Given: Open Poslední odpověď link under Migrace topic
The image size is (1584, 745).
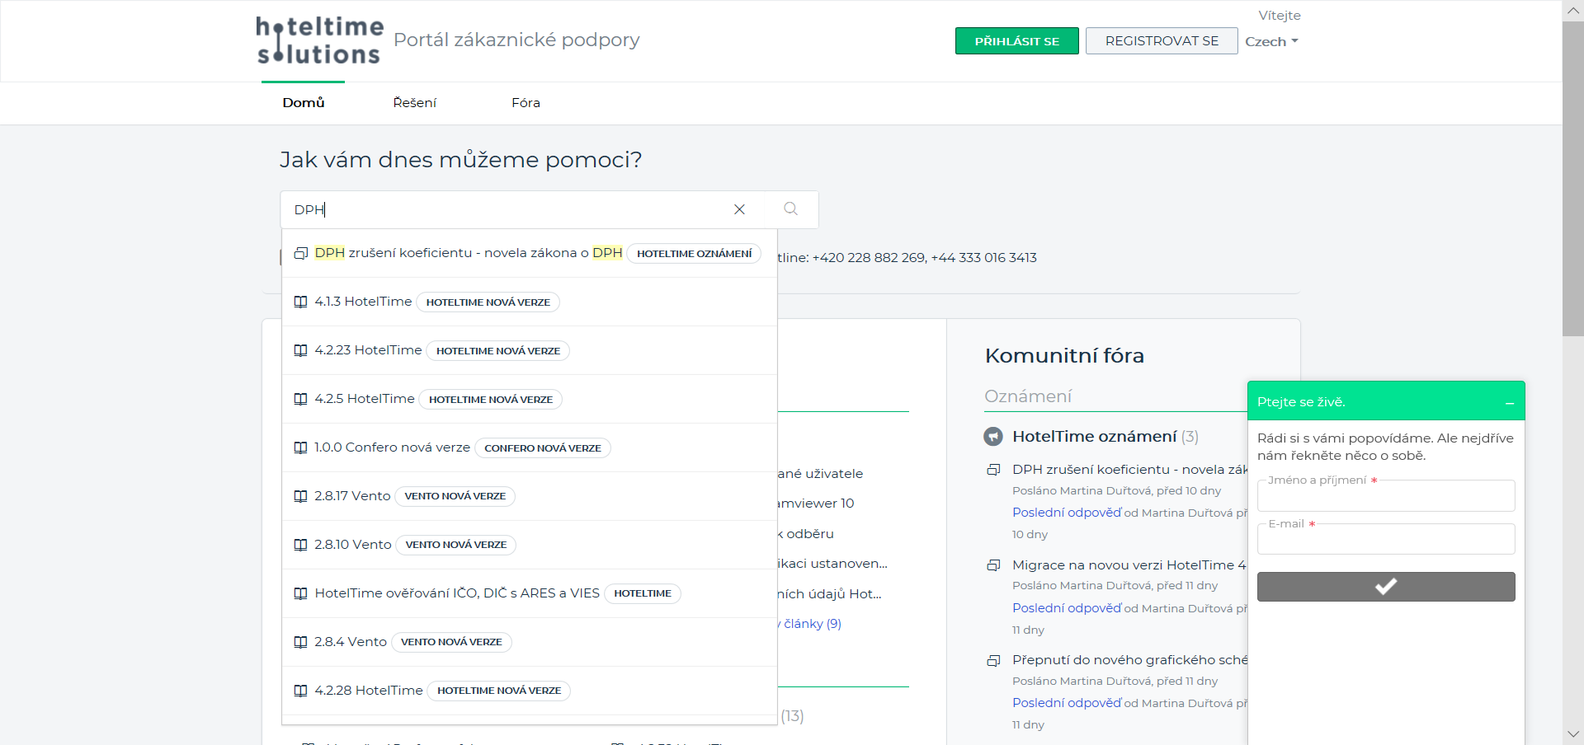Looking at the screenshot, I should (1067, 608).
